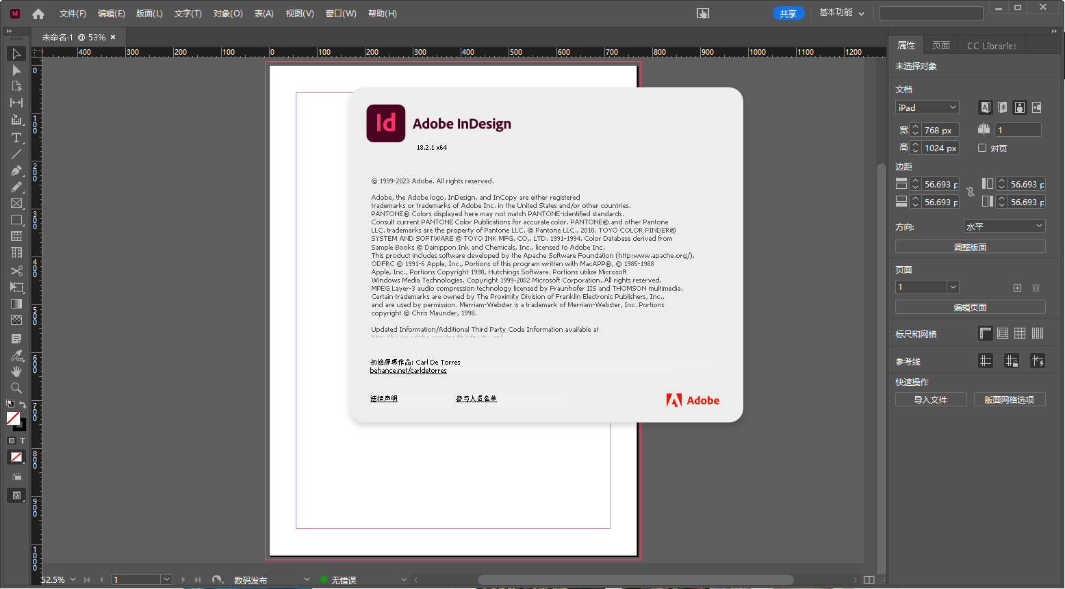Select the Rectangle Frame tool
The height and width of the screenshot is (589, 1065).
pos(16,203)
